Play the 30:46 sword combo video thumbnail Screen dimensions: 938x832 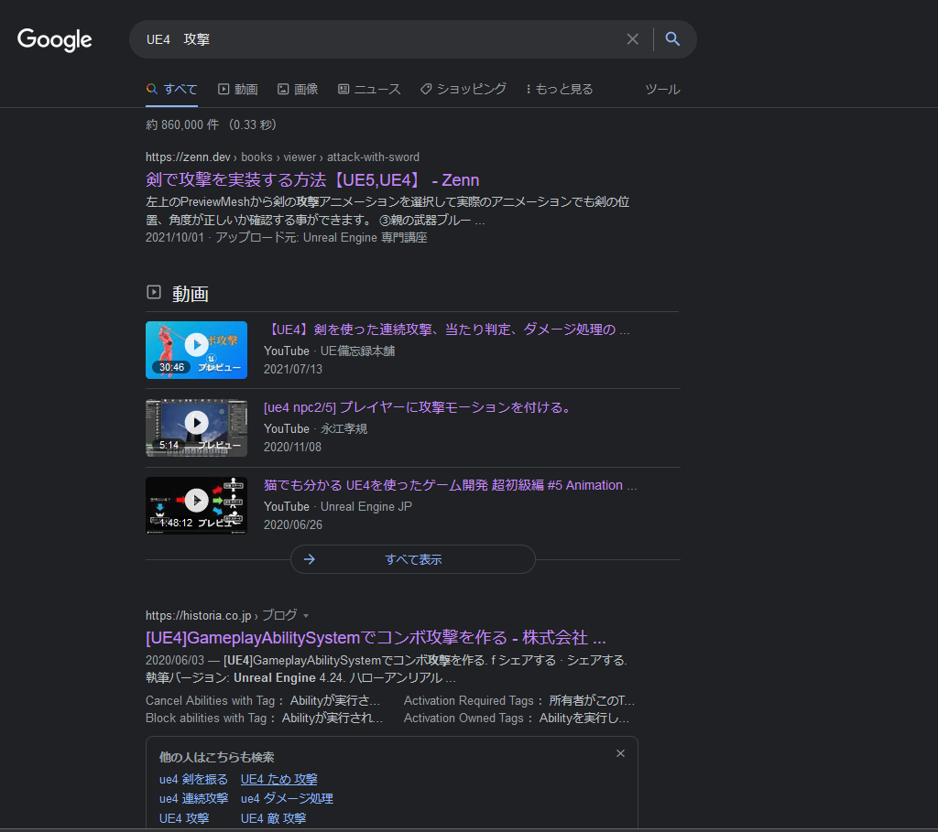click(196, 350)
